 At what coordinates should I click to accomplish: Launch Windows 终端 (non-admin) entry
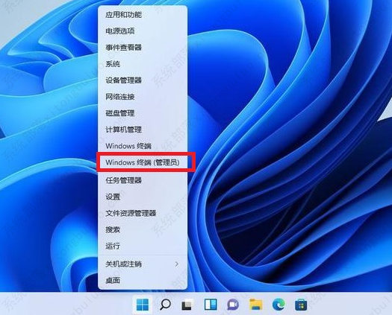click(x=143, y=146)
